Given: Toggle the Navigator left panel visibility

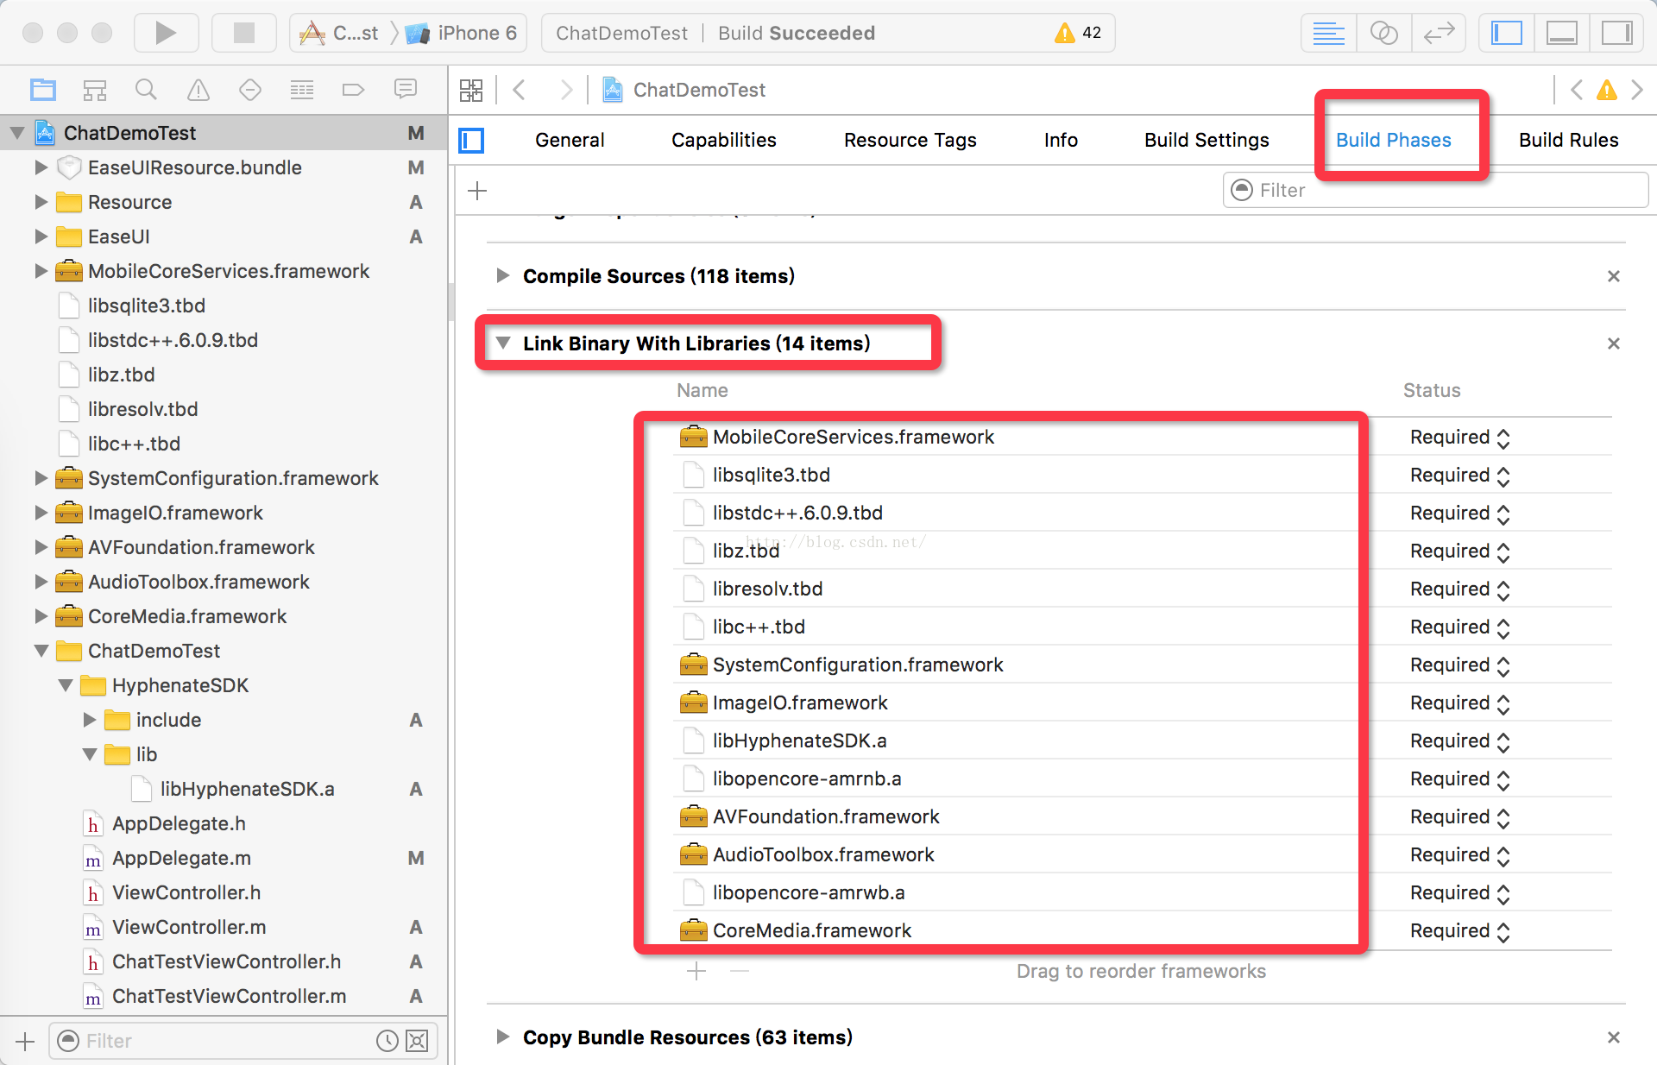Looking at the screenshot, I should click(x=1507, y=33).
